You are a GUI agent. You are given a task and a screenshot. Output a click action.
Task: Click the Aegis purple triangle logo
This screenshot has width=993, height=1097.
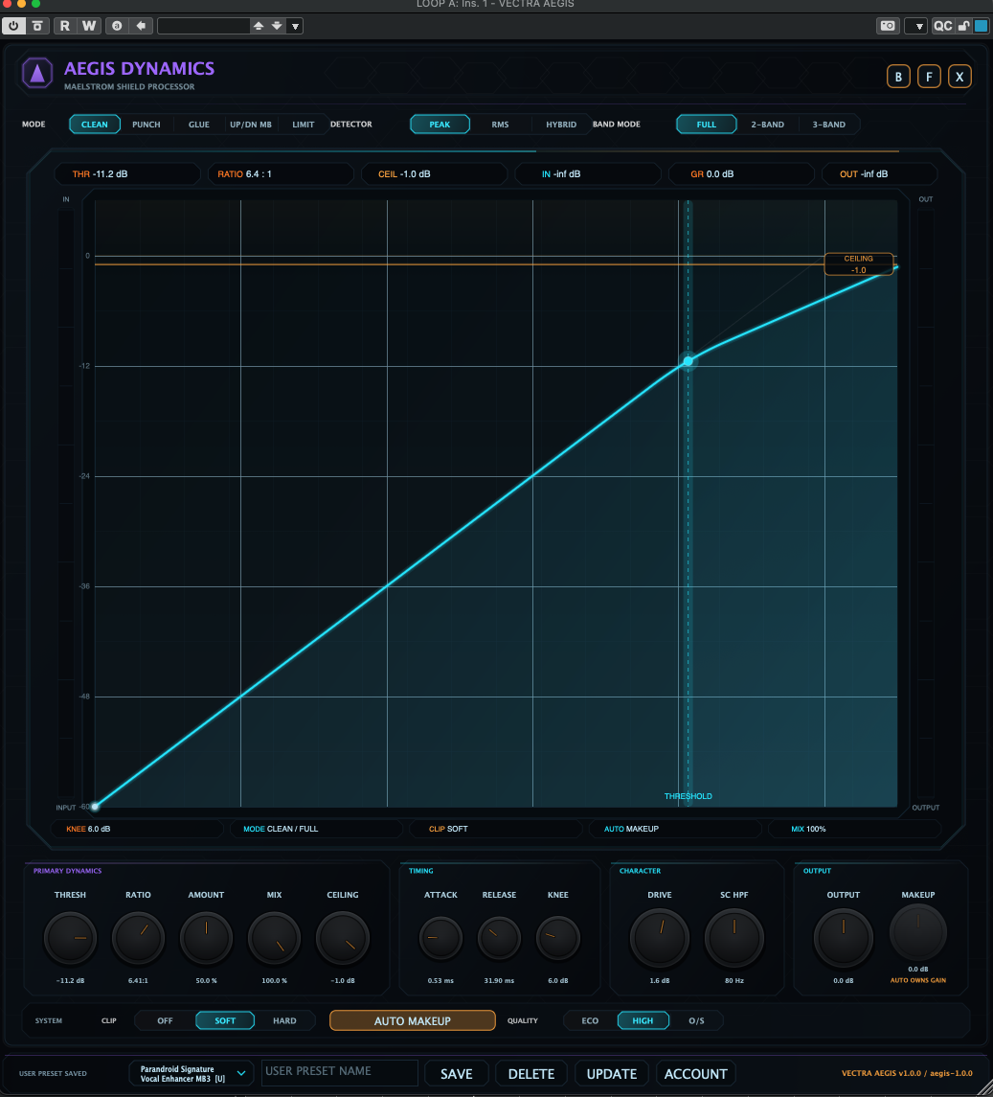point(37,73)
